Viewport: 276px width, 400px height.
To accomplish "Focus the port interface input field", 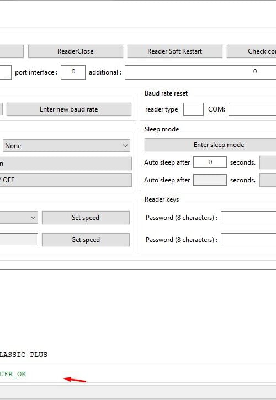I will click(73, 72).
